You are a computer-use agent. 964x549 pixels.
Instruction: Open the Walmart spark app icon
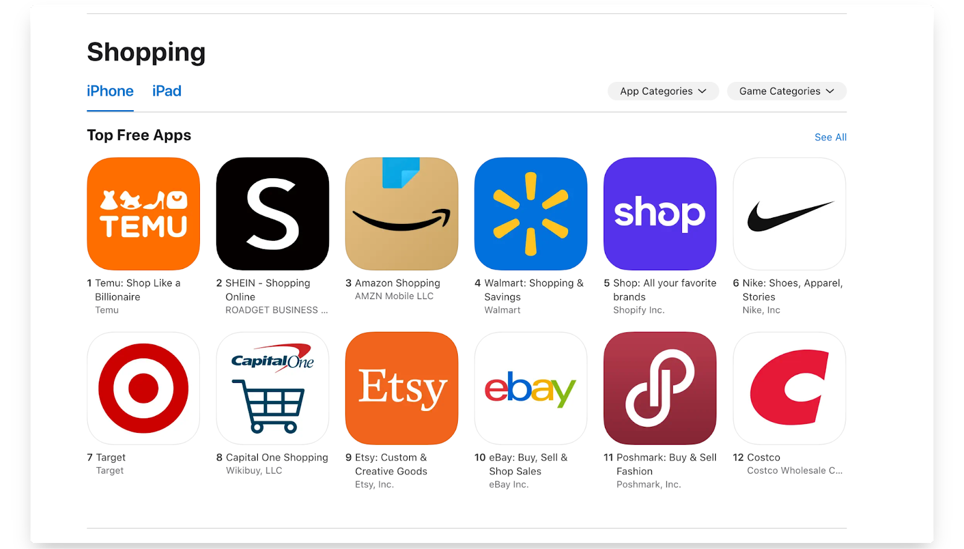click(531, 214)
